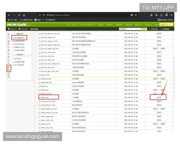Reload the page with the refresh icon
Image resolution: width=180 pixels, height=144 pixels.
tap(19, 15)
